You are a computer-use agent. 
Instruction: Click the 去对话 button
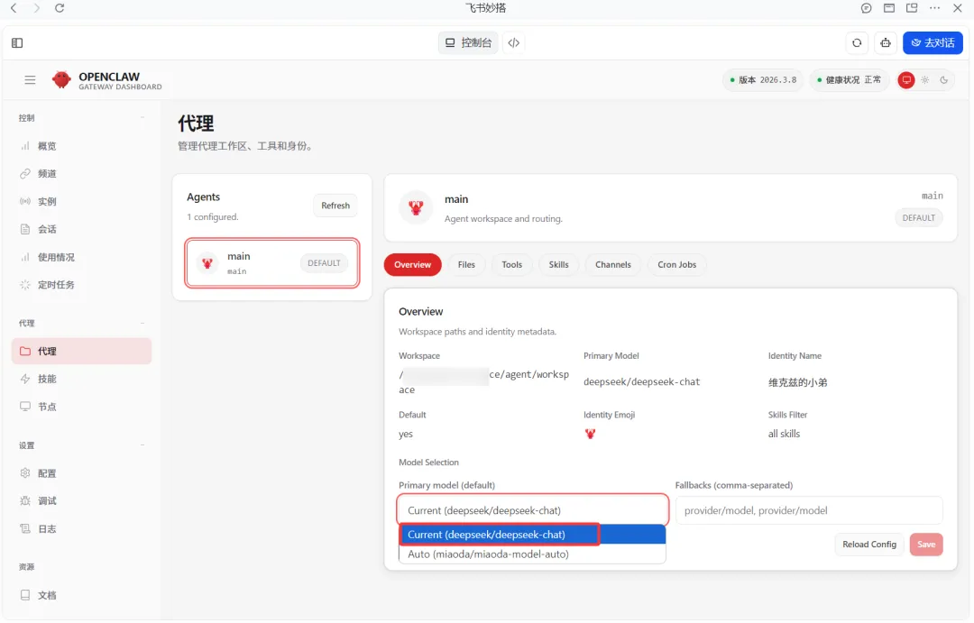(933, 43)
